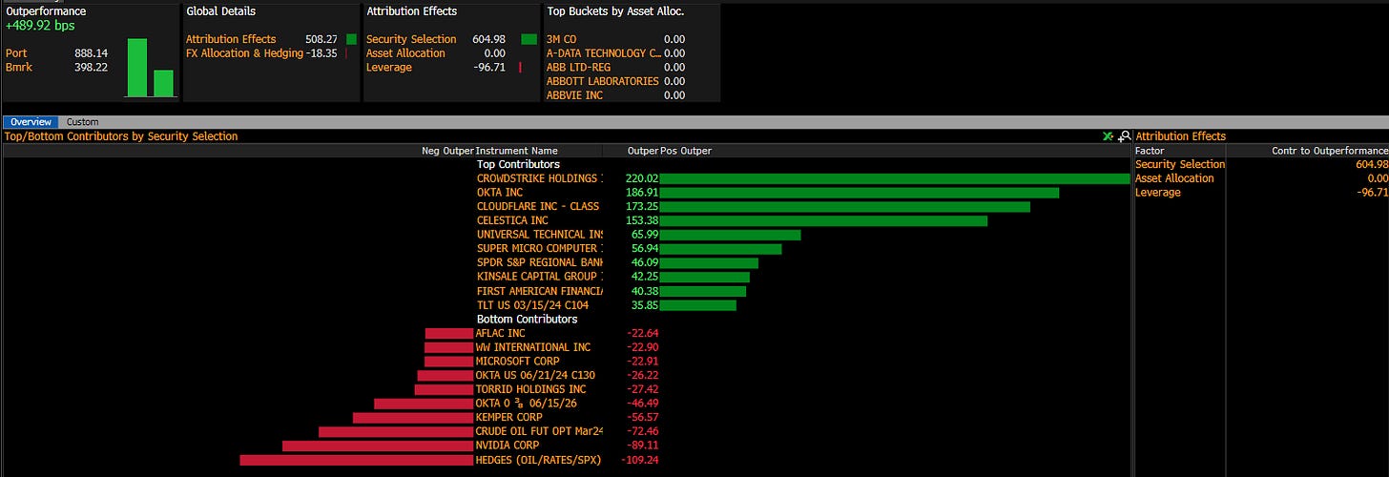Click the Pos Outper column header
Viewport: 1389px width, 477px height.
point(686,151)
